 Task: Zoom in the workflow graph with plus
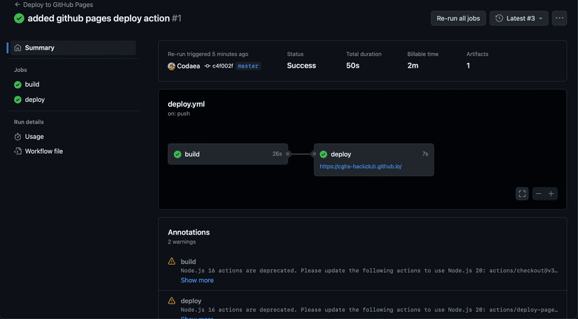point(551,194)
